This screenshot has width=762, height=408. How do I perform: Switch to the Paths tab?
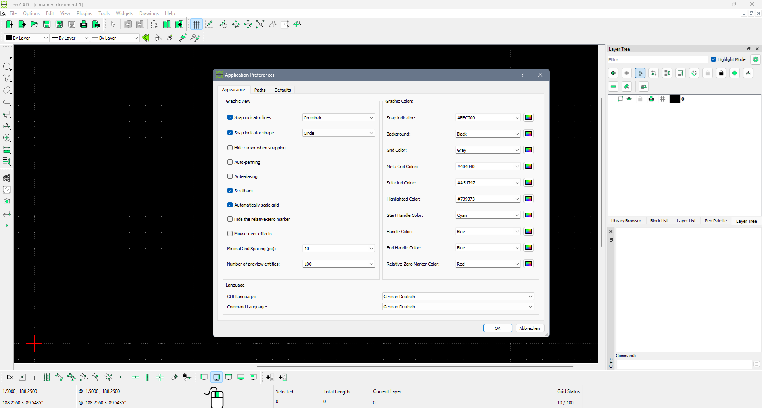pos(260,90)
